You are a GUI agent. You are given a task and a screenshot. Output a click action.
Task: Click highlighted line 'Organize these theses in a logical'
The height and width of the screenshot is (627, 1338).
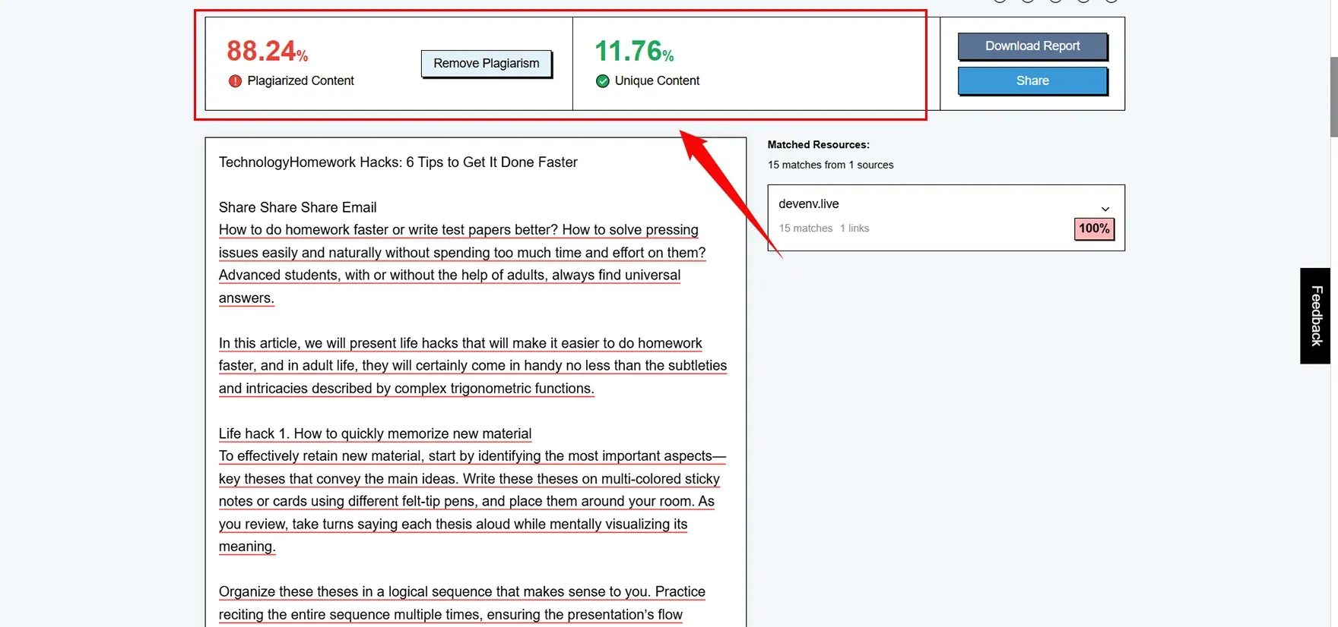[x=462, y=592]
